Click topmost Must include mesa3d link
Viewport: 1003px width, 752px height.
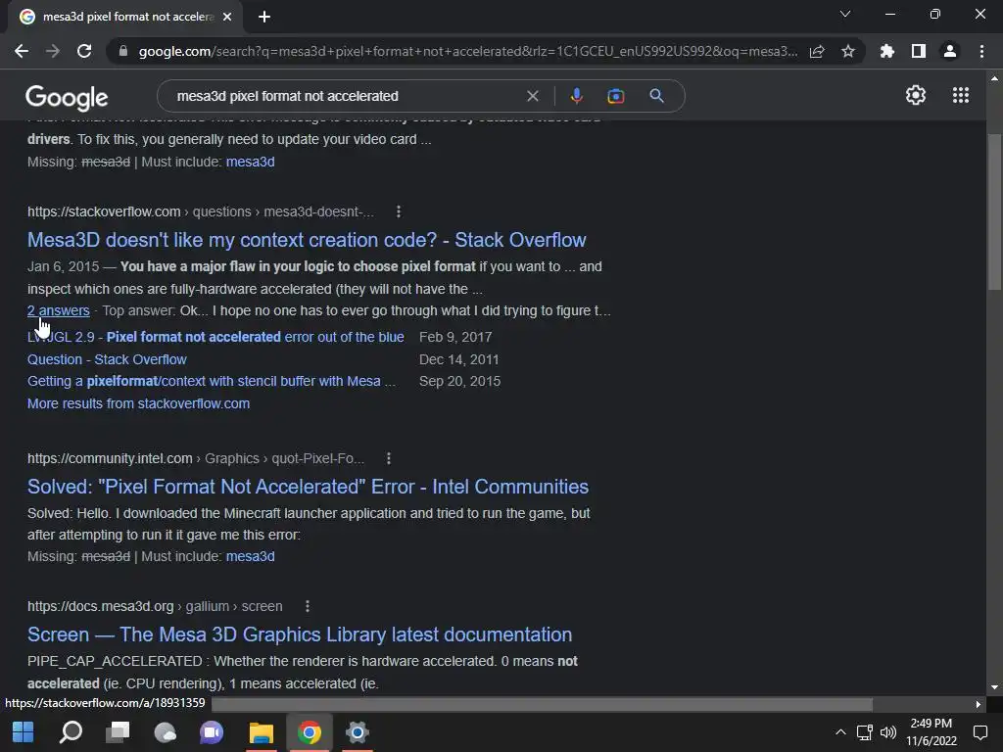click(x=250, y=162)
